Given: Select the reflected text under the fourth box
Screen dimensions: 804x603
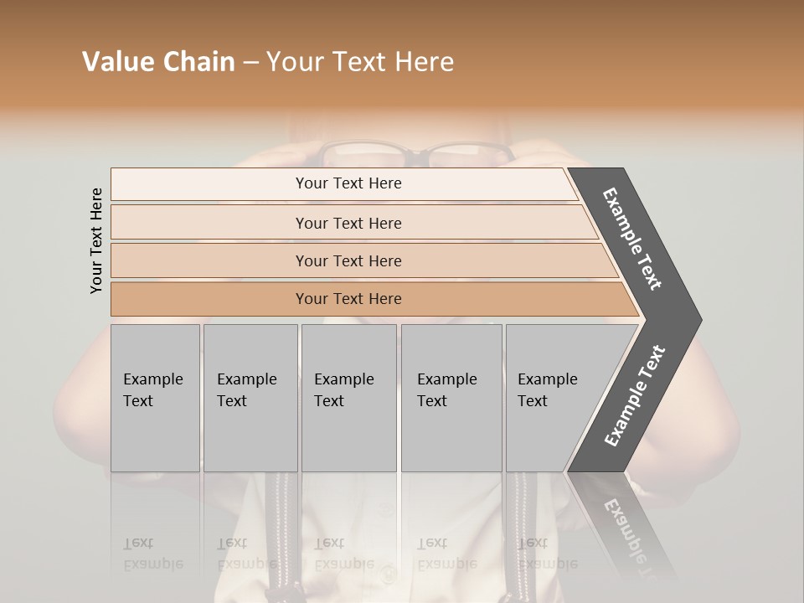Looking at the screenshot, I should point(446,554).
